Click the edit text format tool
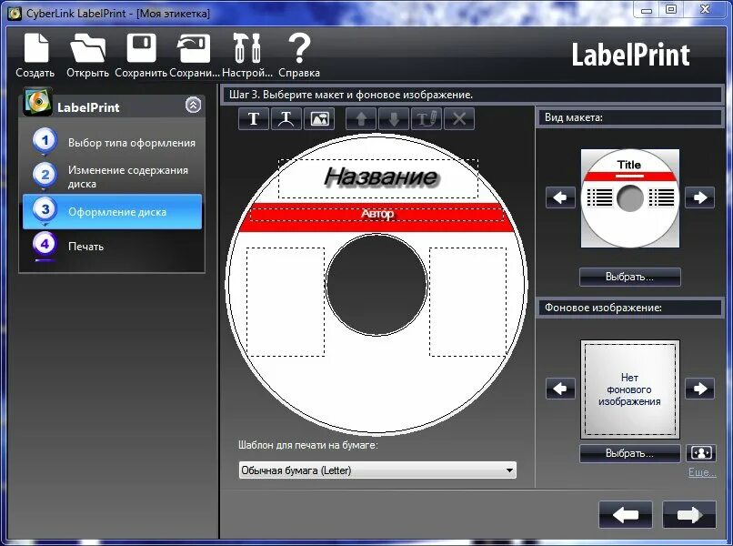The width and height of the screenshot is (733, 546). click(x=427, y=119)
